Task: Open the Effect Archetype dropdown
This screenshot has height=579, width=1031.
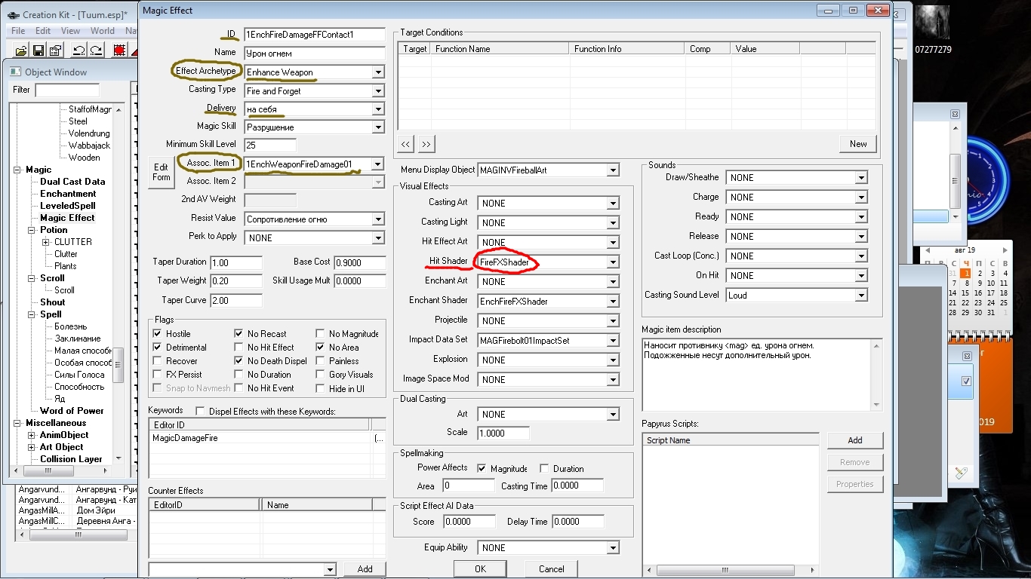Action: click(x=378, y=72)
